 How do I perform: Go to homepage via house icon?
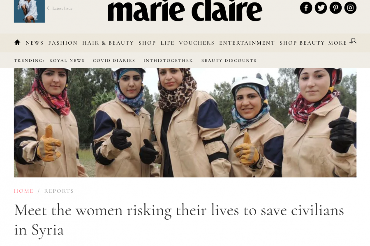pos(17,43)
